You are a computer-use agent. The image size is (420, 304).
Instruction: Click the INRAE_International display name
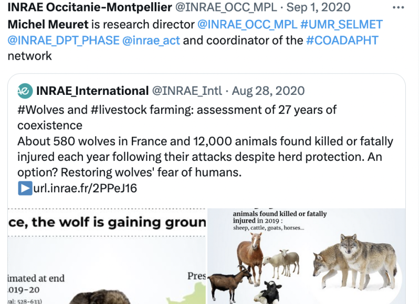[x=92, y=91]
